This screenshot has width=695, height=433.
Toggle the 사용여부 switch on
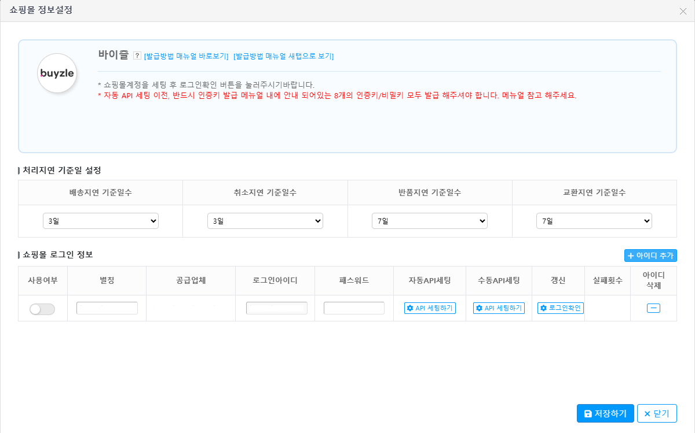42,309
